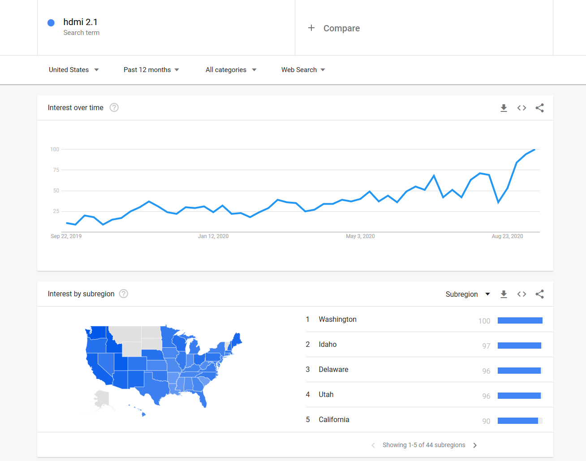Add a Compare search term
Viewport: 586px width, 461px height.
click(x=334, y=28)
